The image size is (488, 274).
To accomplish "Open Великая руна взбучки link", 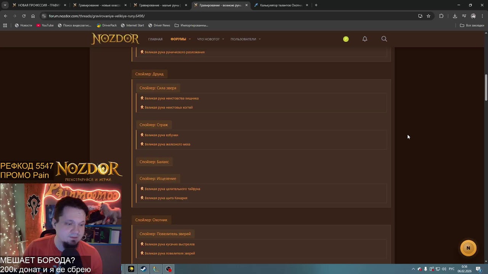I will (x=161, y=135).
